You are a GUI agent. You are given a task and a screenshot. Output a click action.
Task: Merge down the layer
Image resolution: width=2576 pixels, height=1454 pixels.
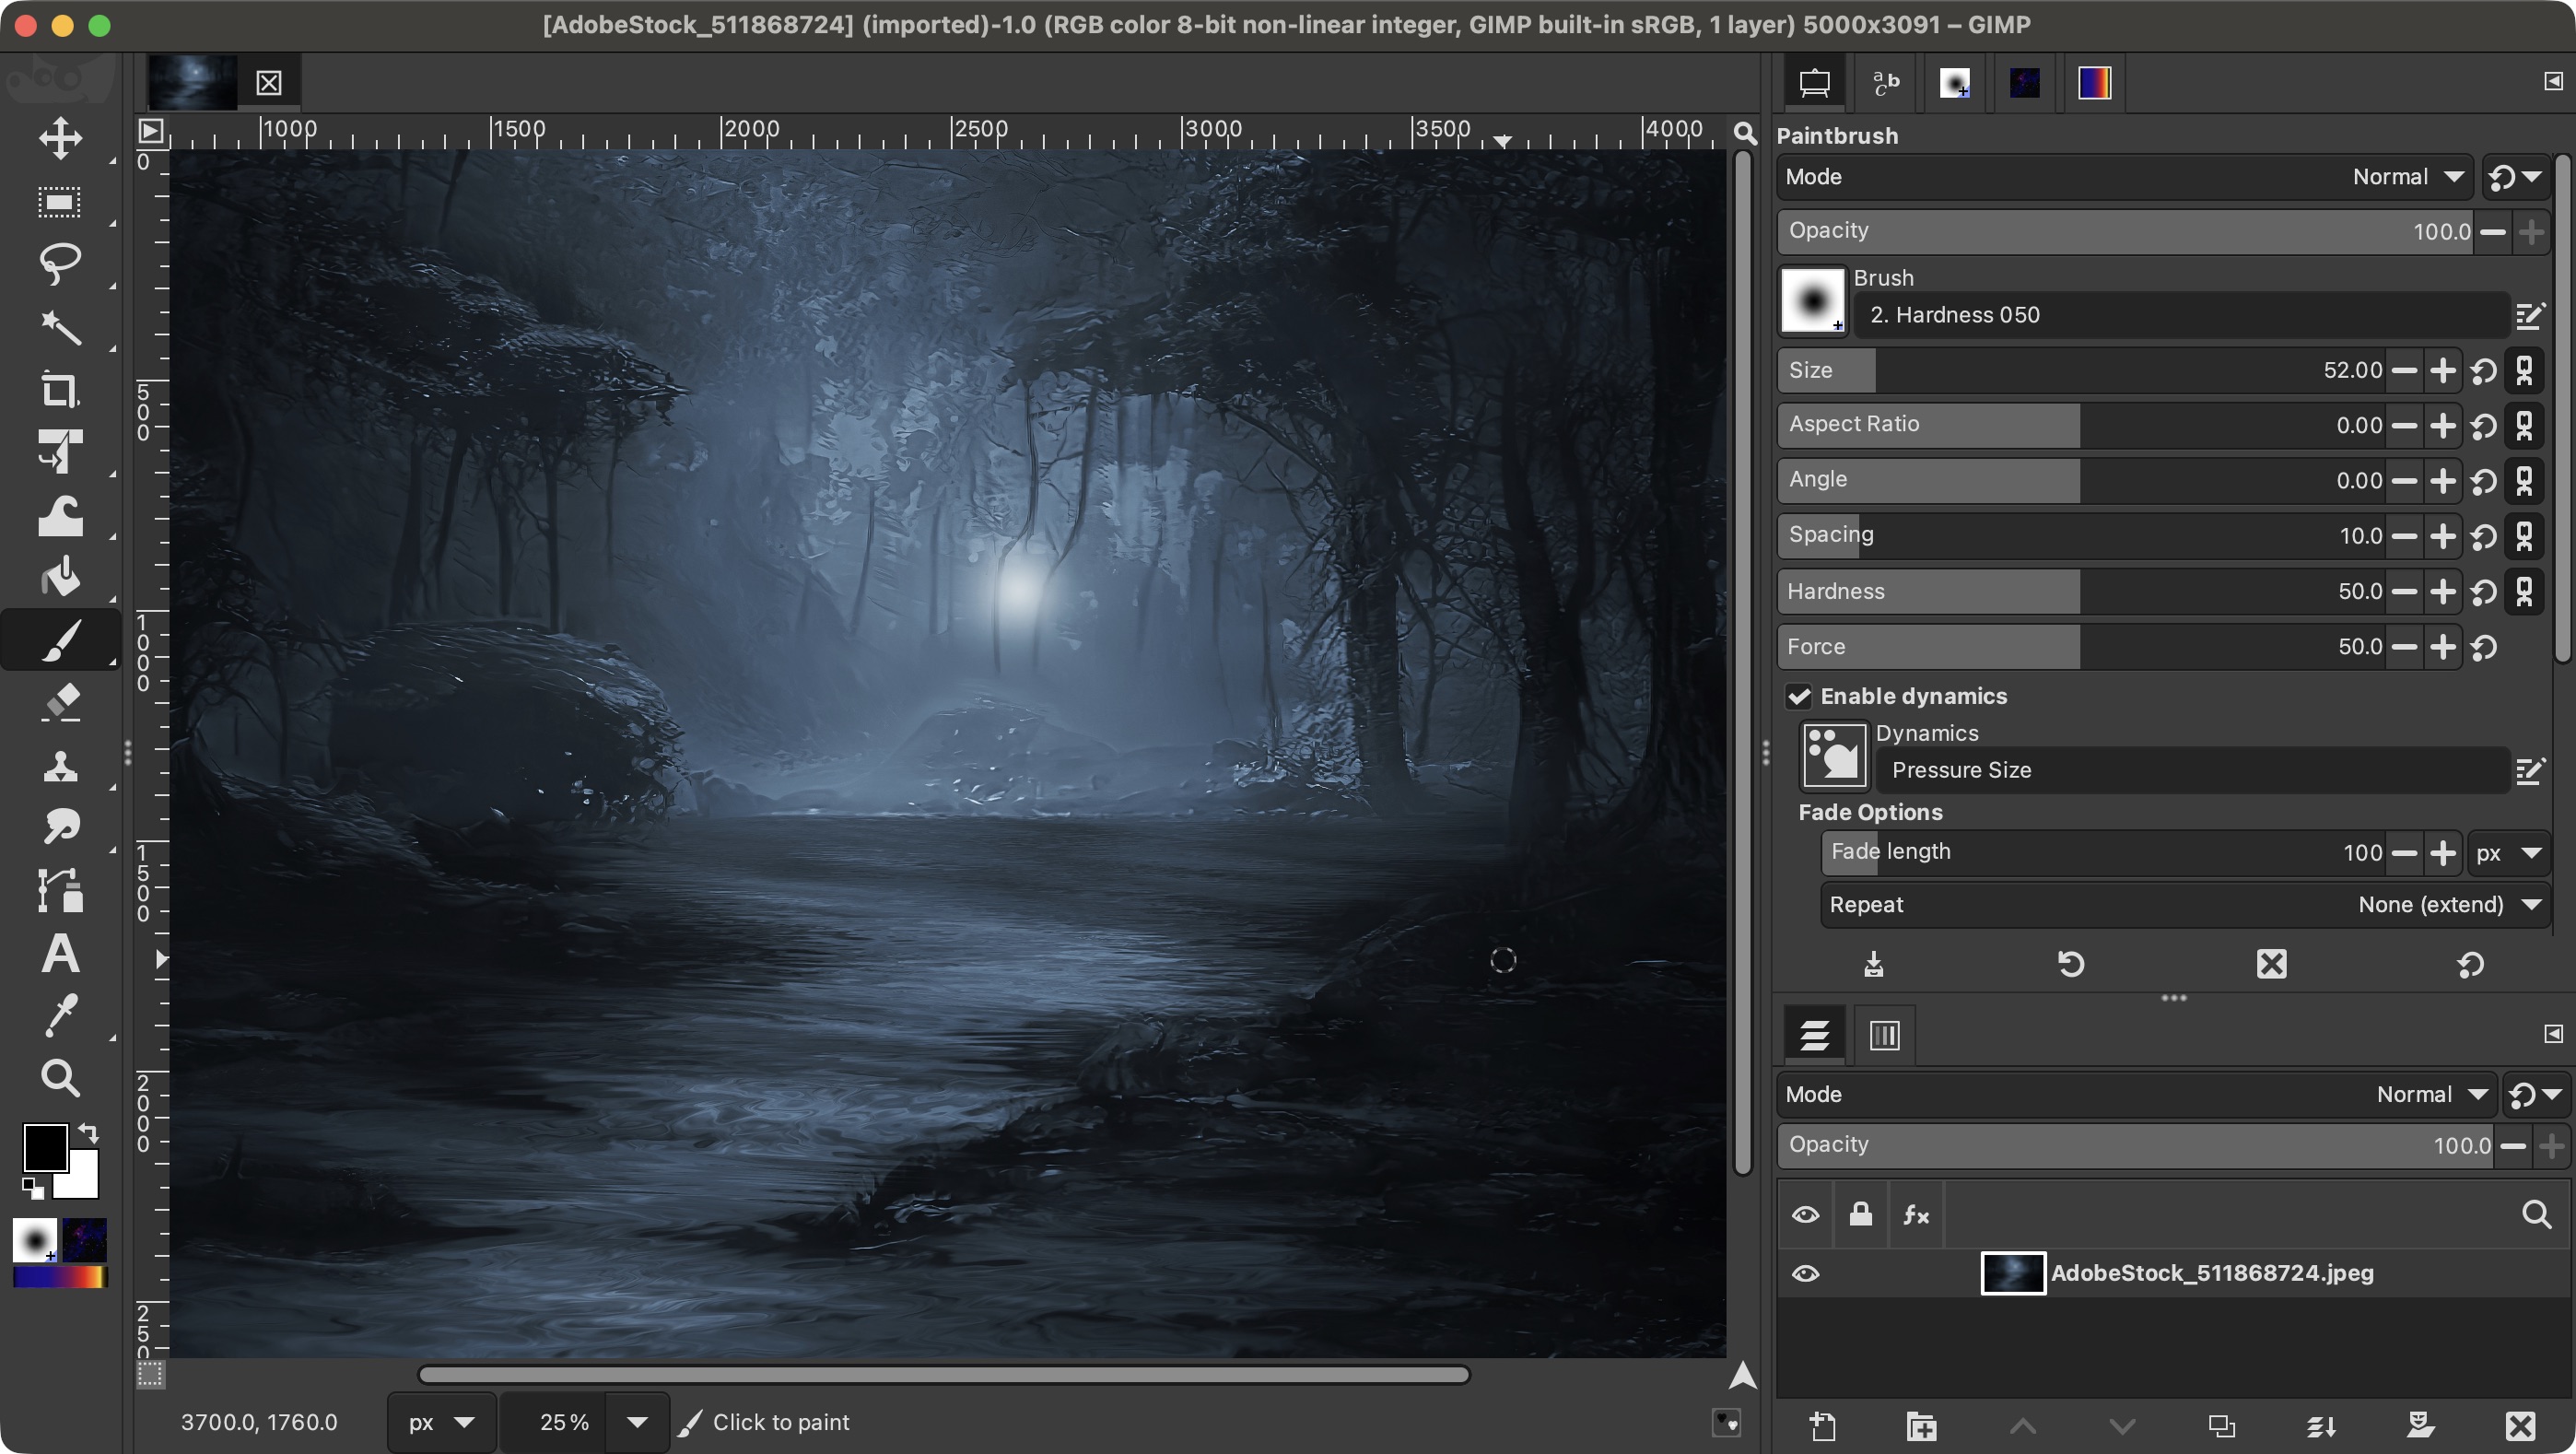2321,1426
